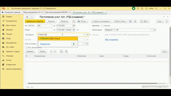
Task: Click the paperclip attachments icon
Action: (x=135, y=21)
